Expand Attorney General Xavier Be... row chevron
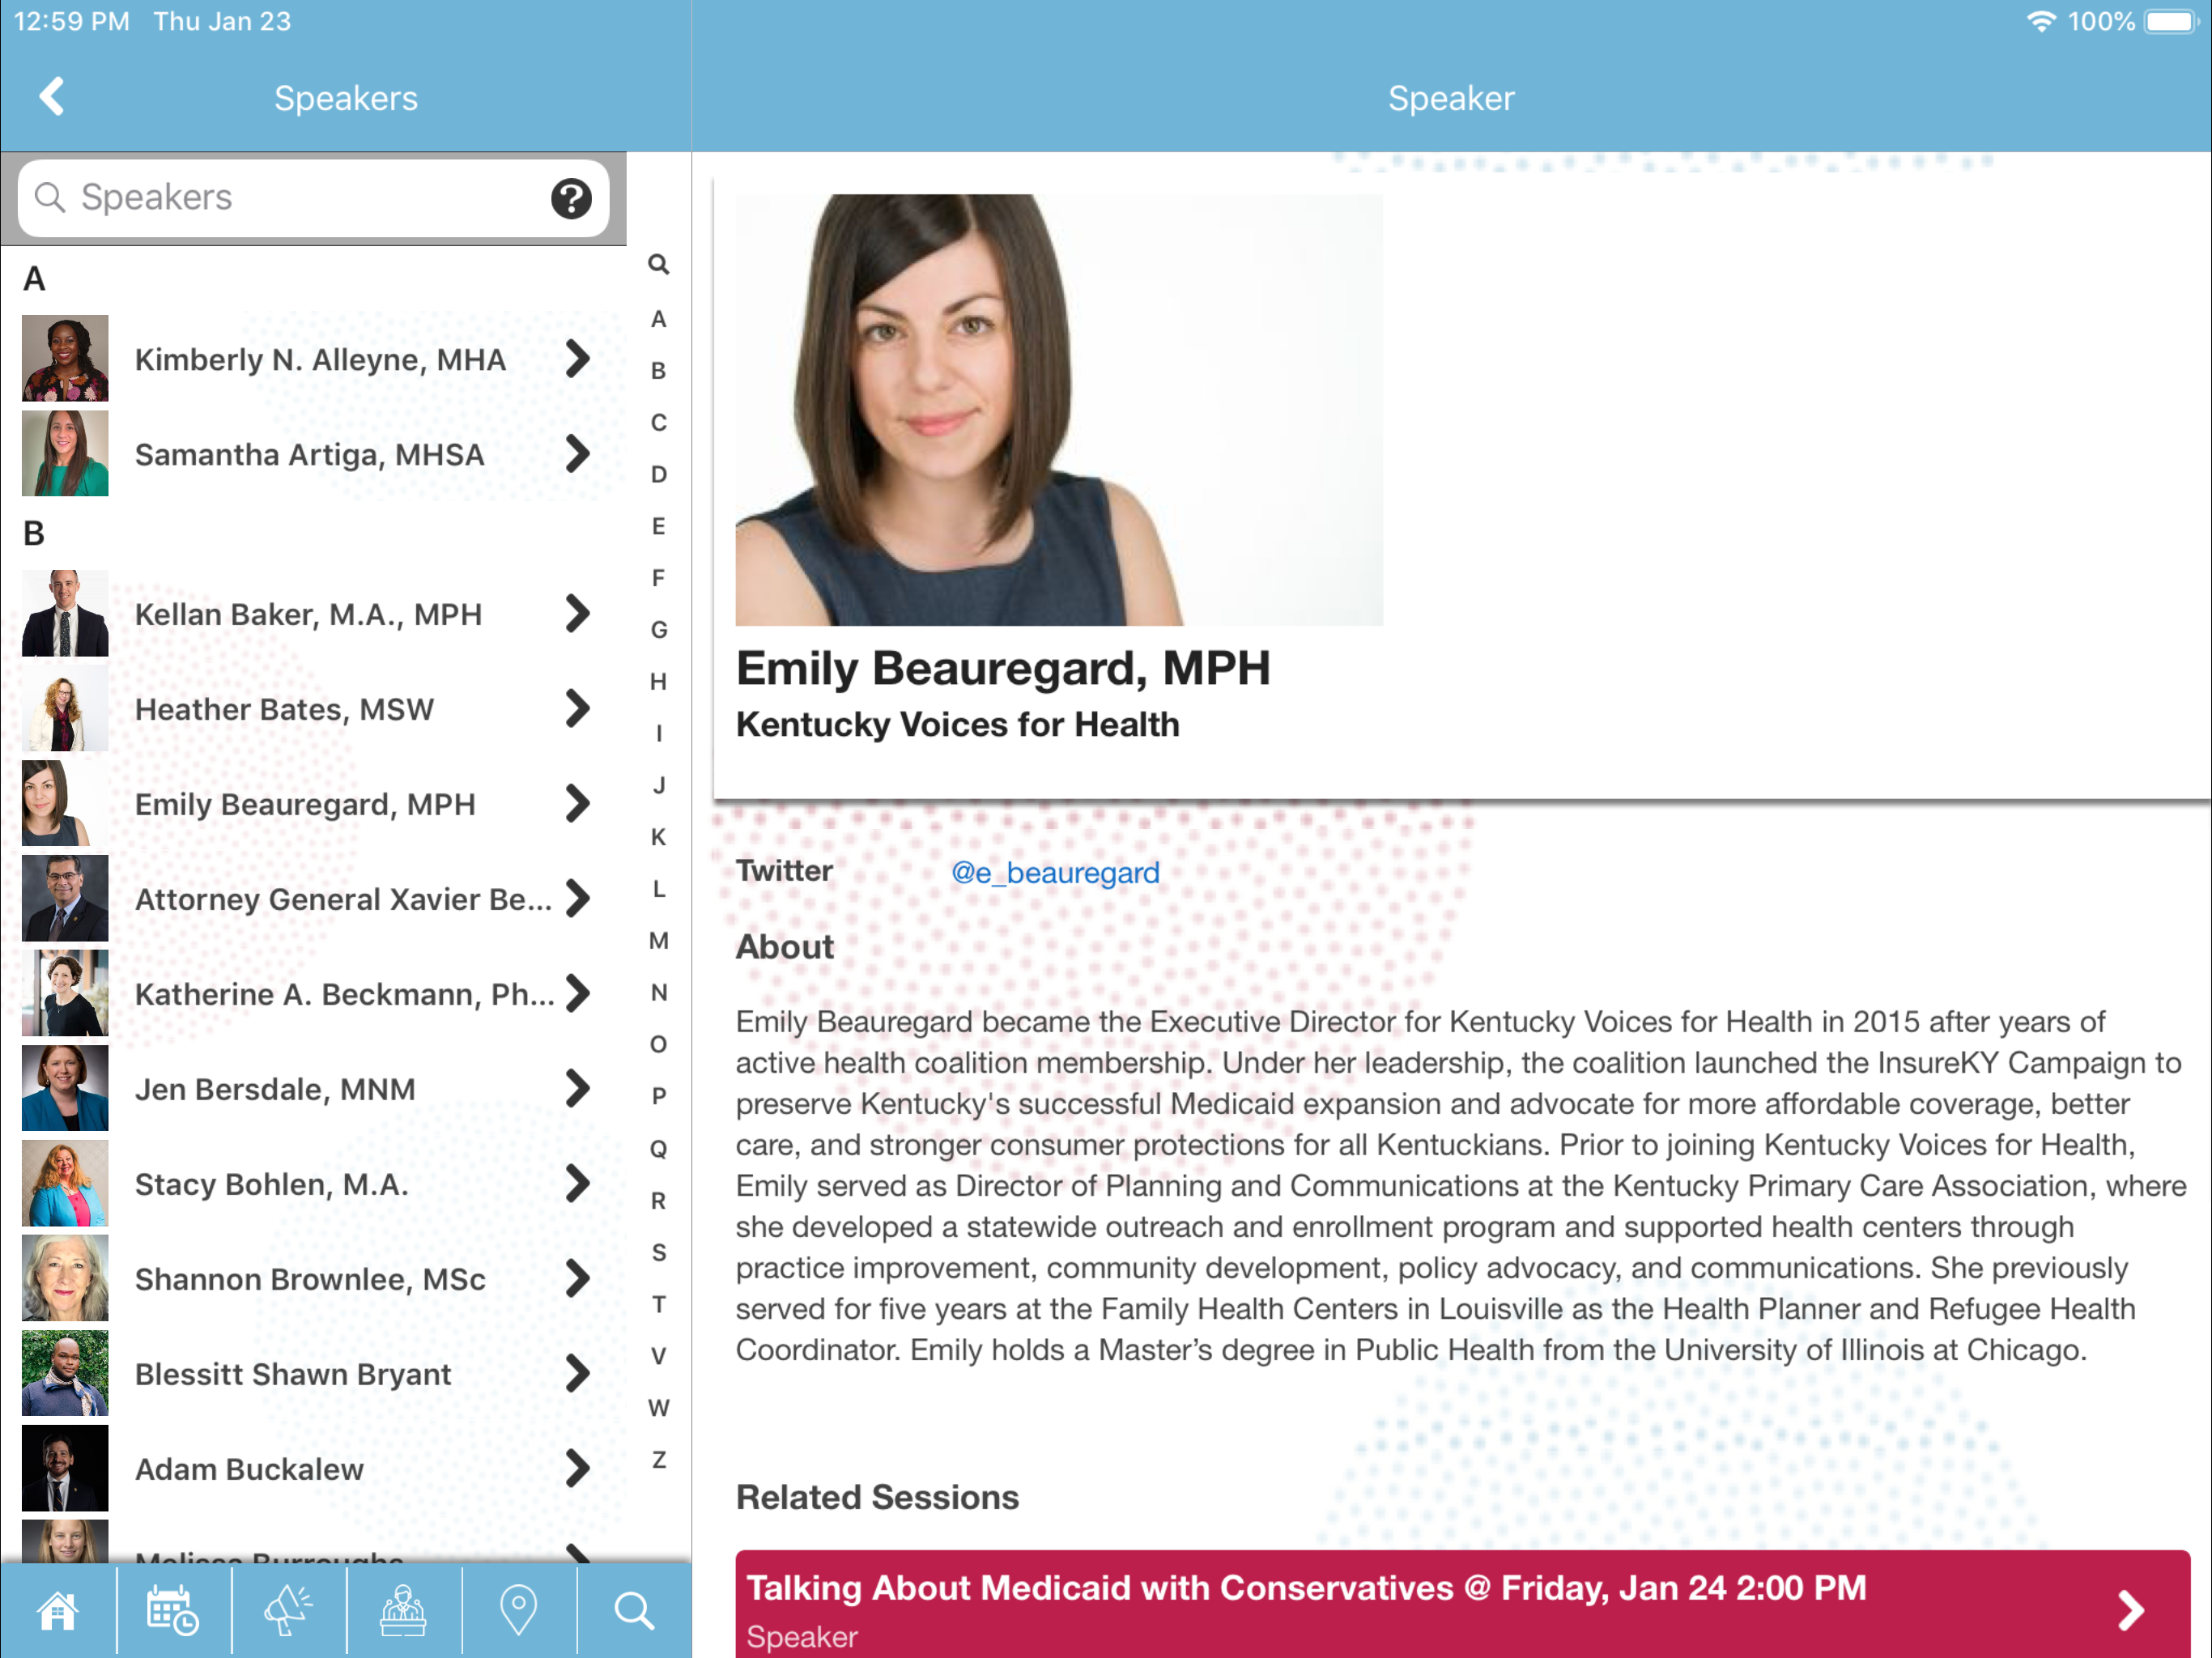Image resolution: width=2212 pixels, height=1658 pixels. pos(577,898)
